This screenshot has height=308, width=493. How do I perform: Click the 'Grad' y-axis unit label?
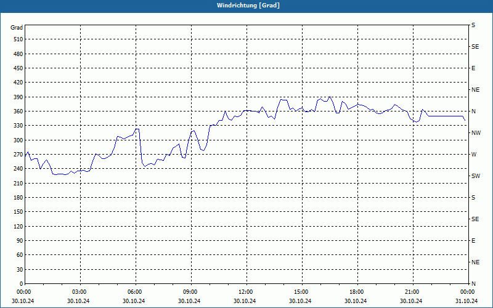[17, 28]
